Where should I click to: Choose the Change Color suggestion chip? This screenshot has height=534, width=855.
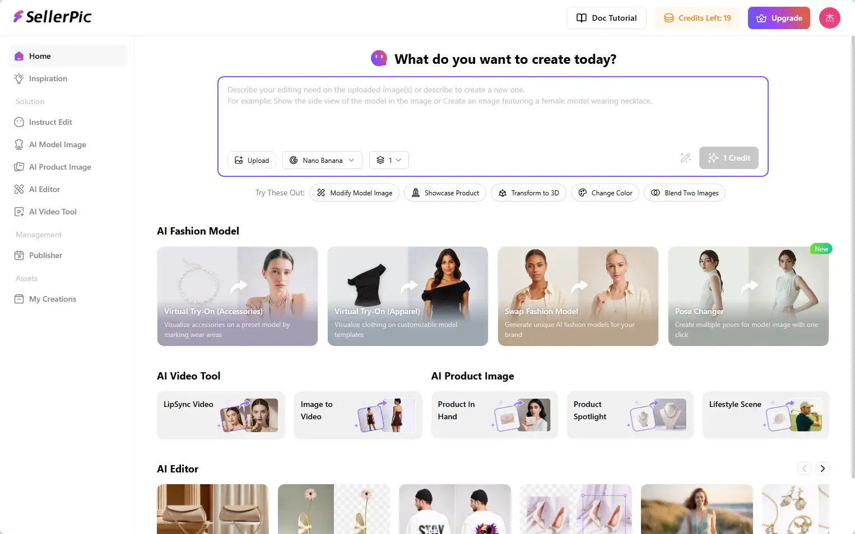pos(605,193)
